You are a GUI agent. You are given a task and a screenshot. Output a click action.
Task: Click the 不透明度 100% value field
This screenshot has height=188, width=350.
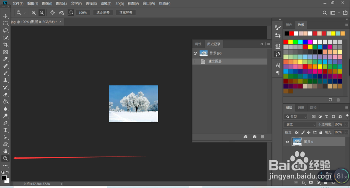pyautogui.click(x=338, y=125)
